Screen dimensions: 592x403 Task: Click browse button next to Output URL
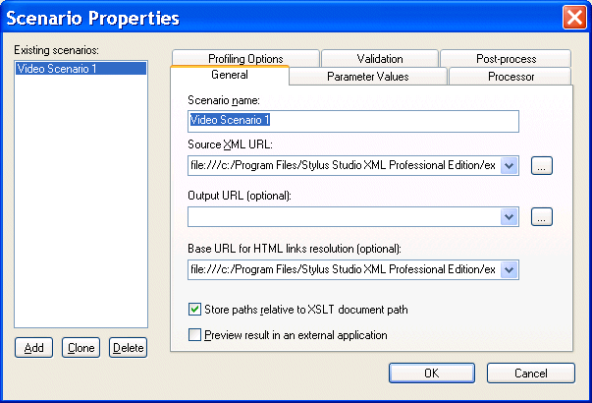click(x=542, y=217)
